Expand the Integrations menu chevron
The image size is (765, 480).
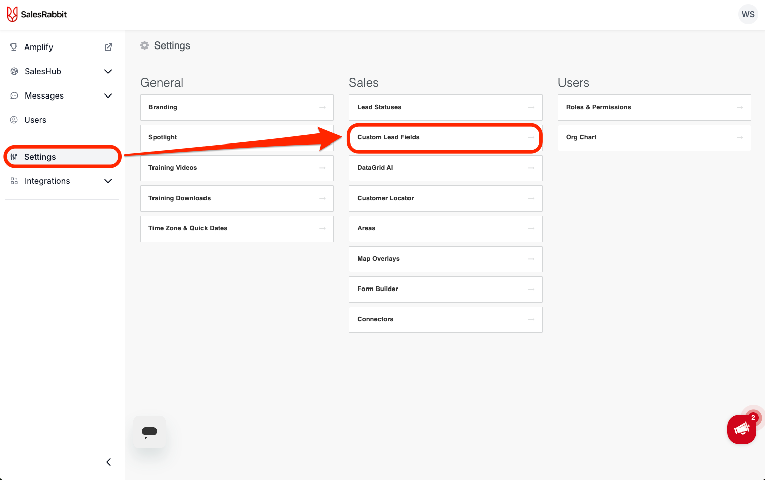point(108,181)
